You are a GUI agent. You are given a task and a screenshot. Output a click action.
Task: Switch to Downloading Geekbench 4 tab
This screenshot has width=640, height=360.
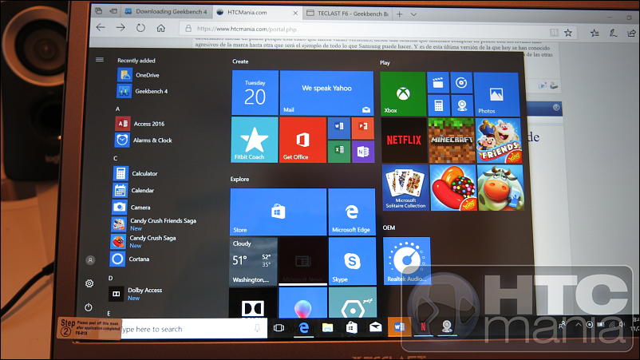coord(167,11)
